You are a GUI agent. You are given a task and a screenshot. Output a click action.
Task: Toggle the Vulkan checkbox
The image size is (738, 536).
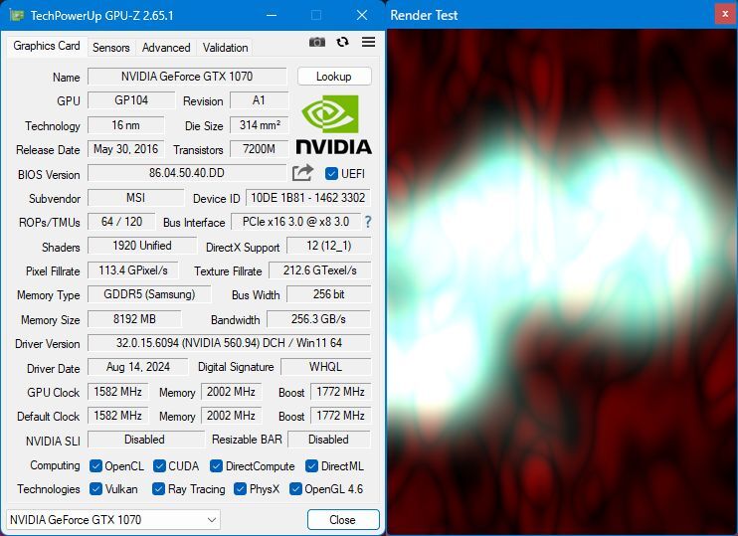pyautogui.click(x=95, y=489)
